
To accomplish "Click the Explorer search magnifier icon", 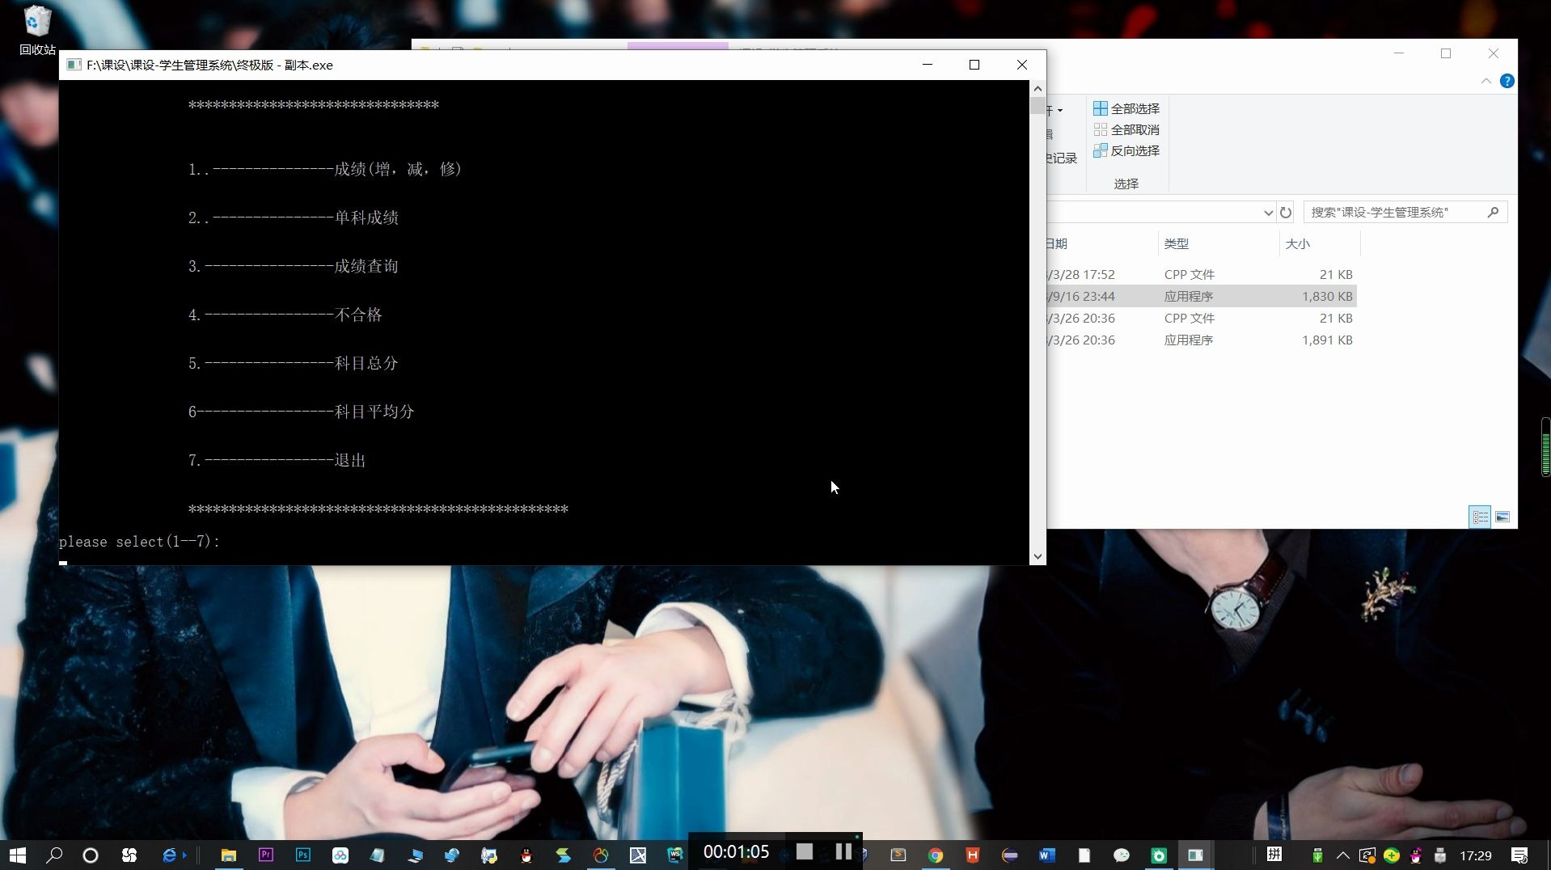I will click(1494, 212).
